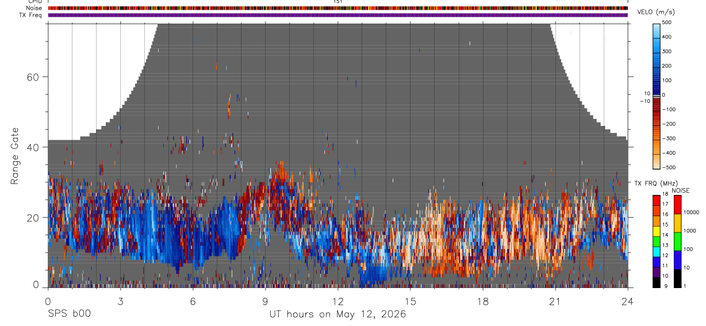Image resolution: width=706 pixels, height=326 pixels.
Task: Click the '18' MHz frequency scale label
Action: click(666, 194)
